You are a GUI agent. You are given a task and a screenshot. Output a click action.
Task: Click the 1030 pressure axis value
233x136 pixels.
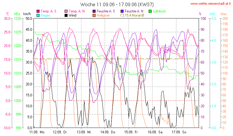17,18
